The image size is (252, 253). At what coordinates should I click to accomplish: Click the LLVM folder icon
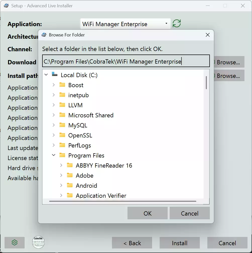coord(62,105)
